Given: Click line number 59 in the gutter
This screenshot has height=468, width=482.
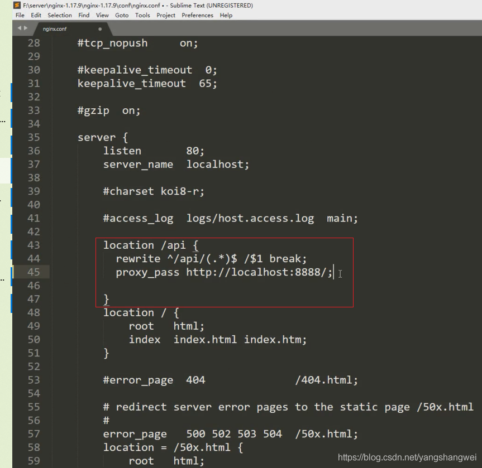Looking at the screenshot, I should click(34, 461).
